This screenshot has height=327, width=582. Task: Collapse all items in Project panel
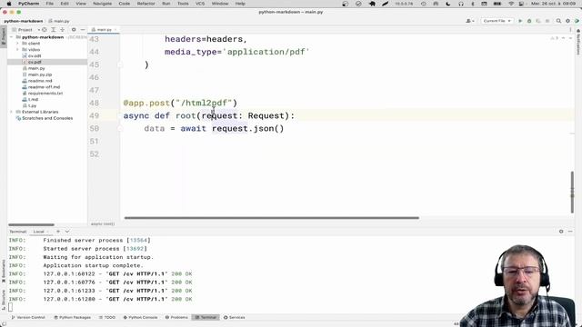[63, 30]
